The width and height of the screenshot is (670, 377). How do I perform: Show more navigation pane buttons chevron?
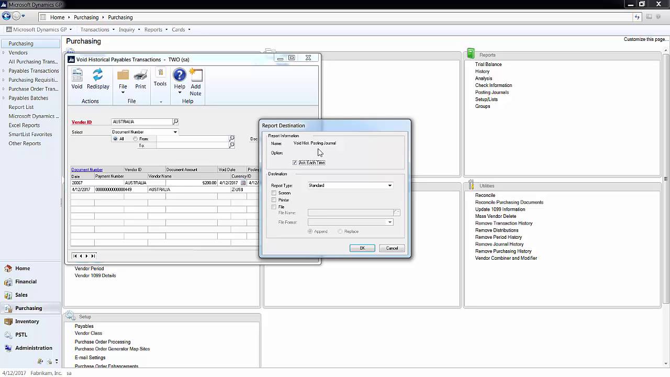57,361
